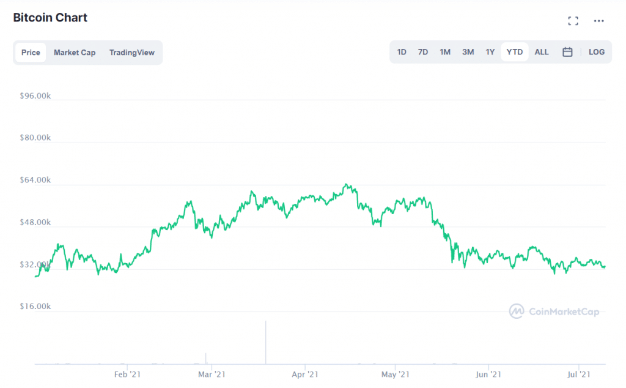Click the $64.00k price axis label
The width and height of the screenshot is (626, 388).
click(34, 180)
